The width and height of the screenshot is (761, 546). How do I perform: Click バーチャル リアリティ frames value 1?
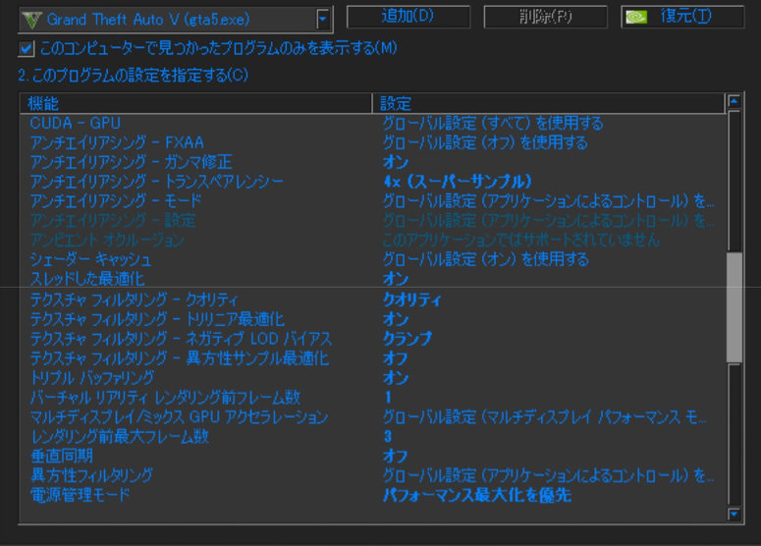click(x=388, y=398)
